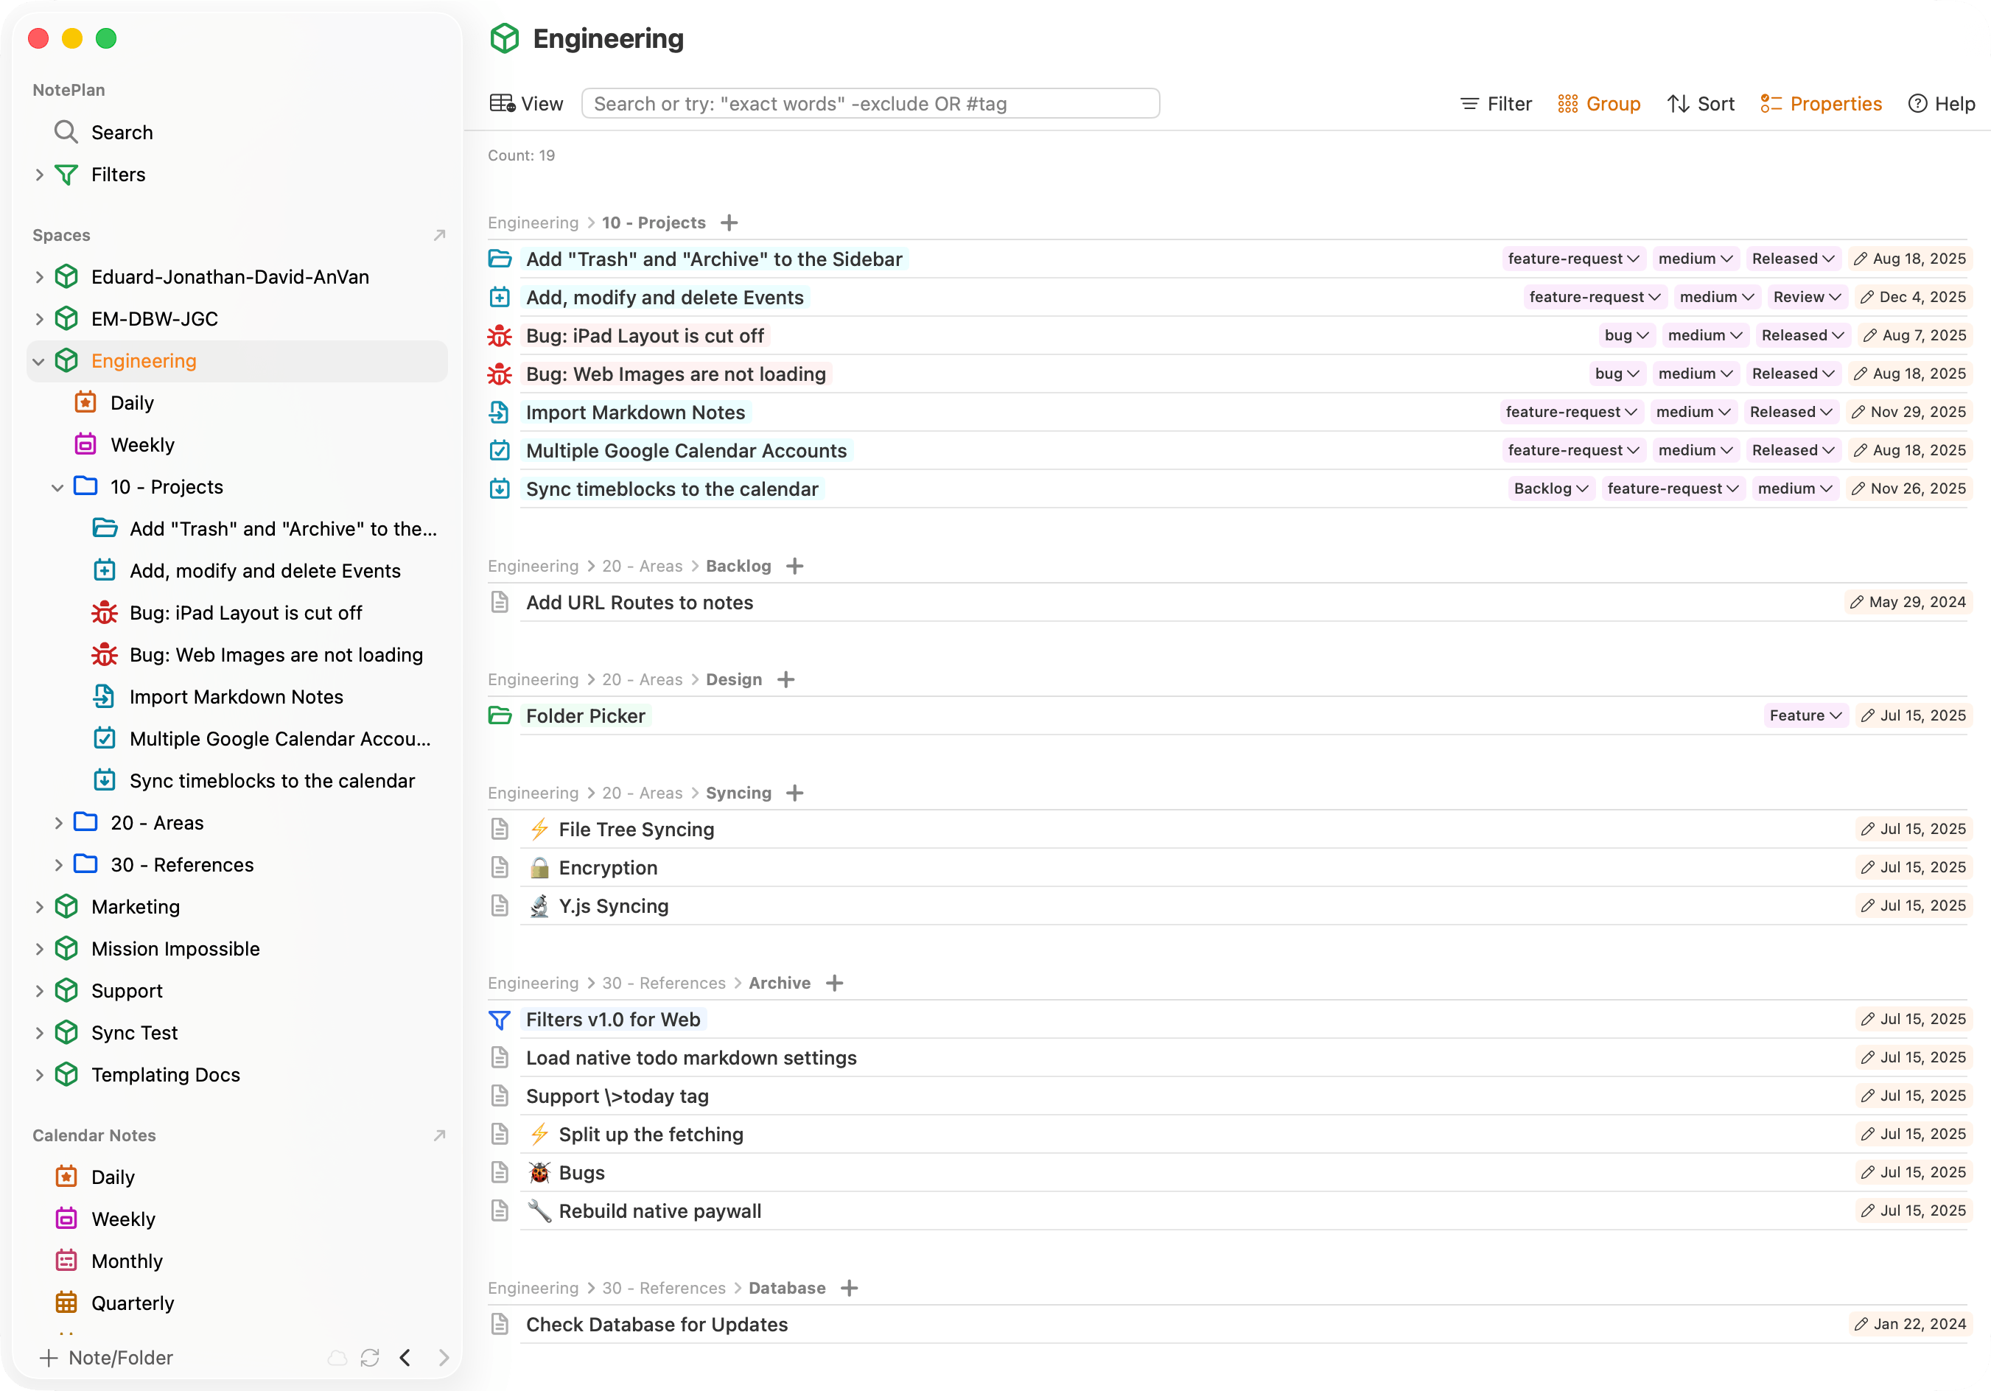Open the View menu
This screenshot has height=1391, width=1991.
526,104
